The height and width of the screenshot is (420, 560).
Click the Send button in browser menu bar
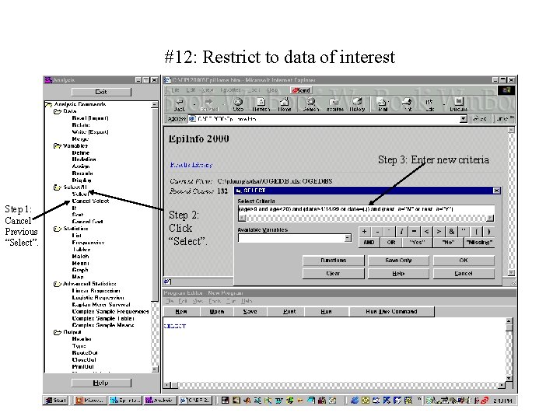[x=302, y=90]
